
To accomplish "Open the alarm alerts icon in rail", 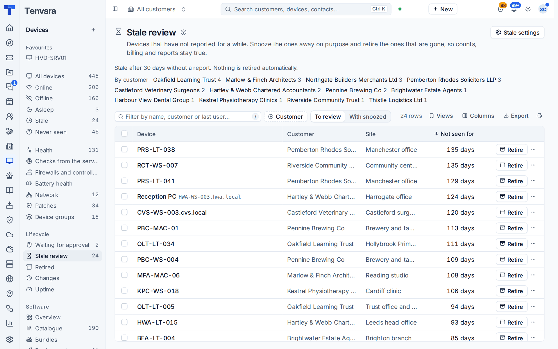I will [10, 175].
